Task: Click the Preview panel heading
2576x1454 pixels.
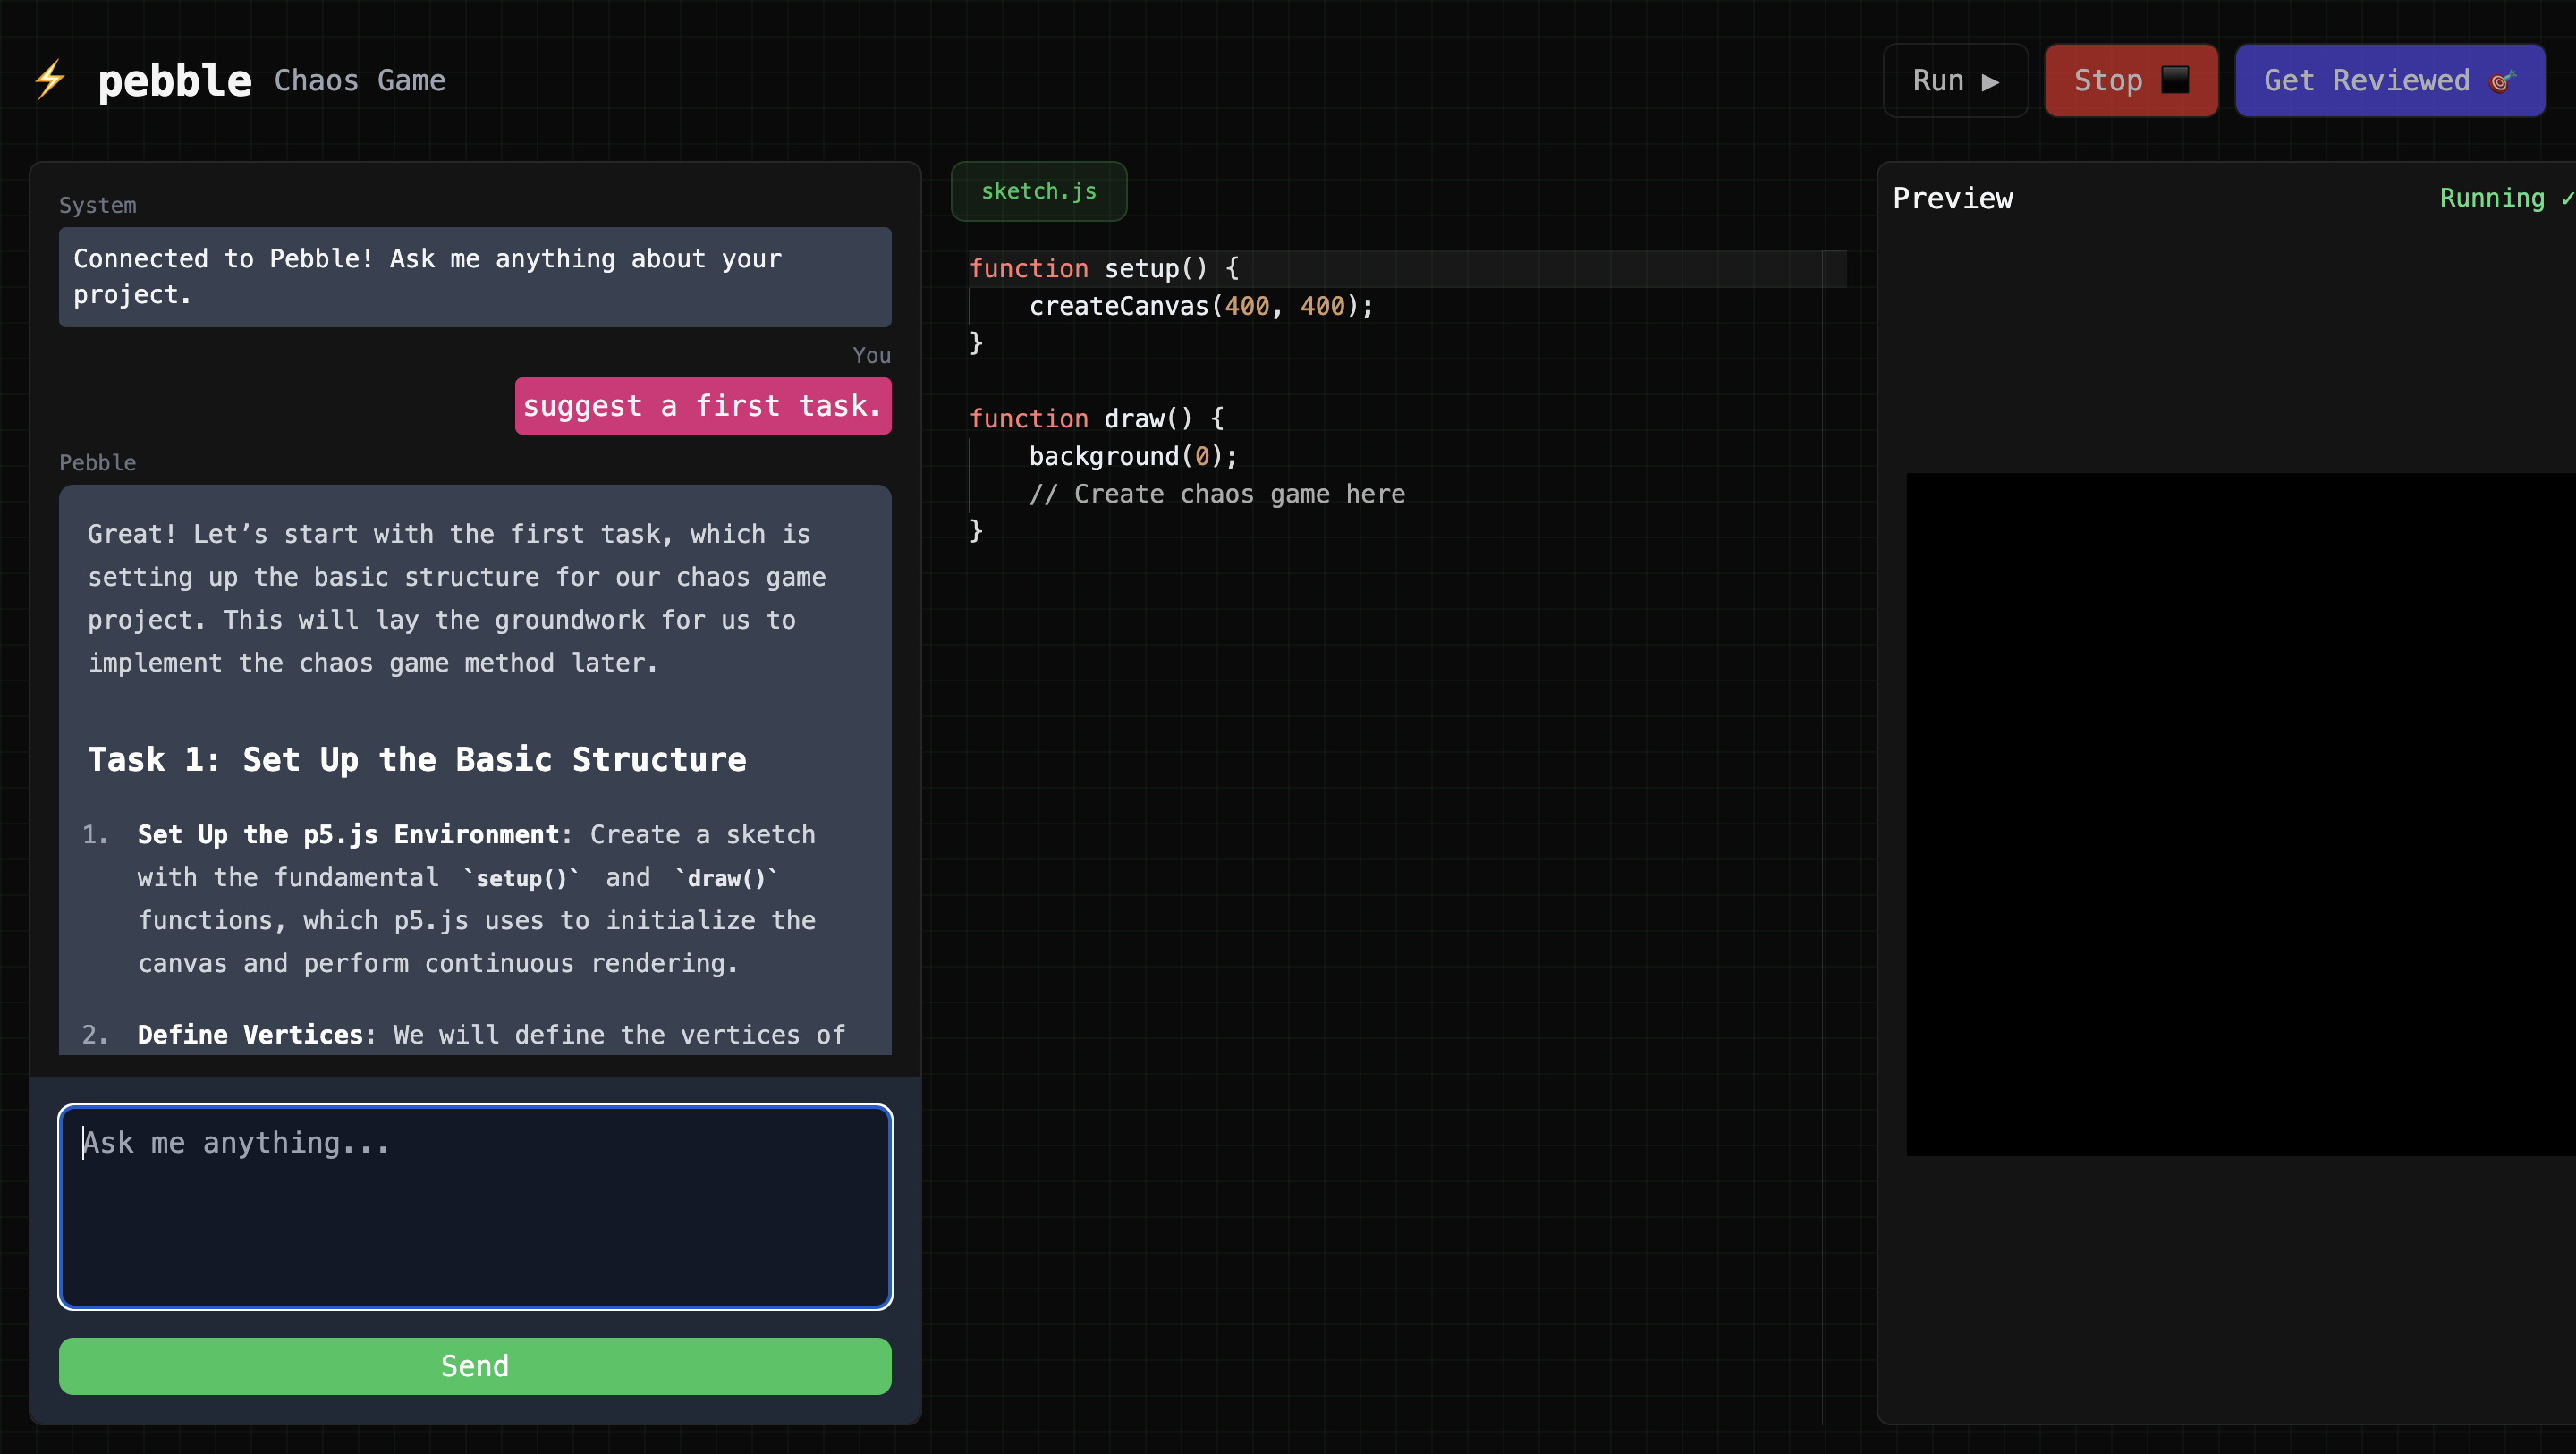Action: [1952, 198]
